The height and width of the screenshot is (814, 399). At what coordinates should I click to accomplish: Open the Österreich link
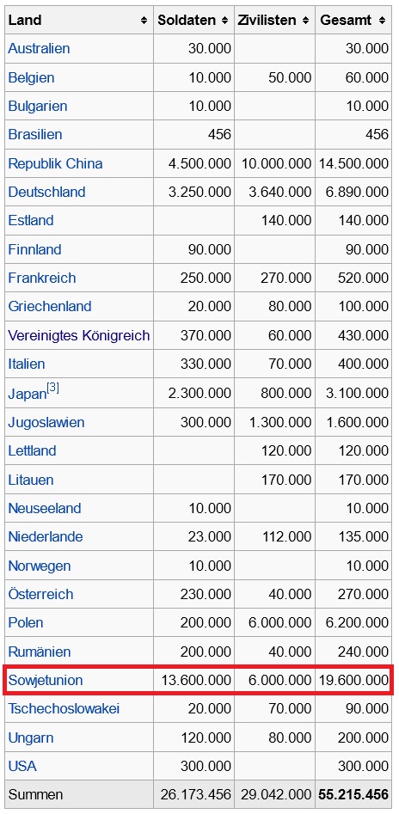(x=41, y=595)
